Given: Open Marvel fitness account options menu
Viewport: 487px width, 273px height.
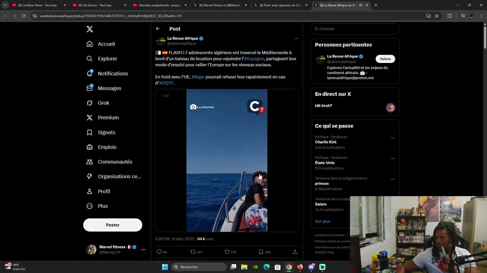Looking at the screenshot, I should point(143,249).
